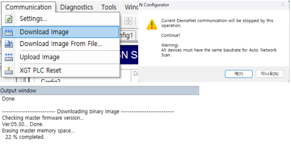Click the icon beside Download Image

[x=9, y=32]
